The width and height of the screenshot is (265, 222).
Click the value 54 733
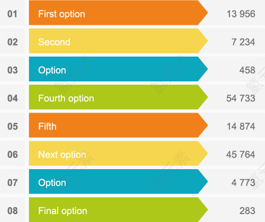click(241, 98)
